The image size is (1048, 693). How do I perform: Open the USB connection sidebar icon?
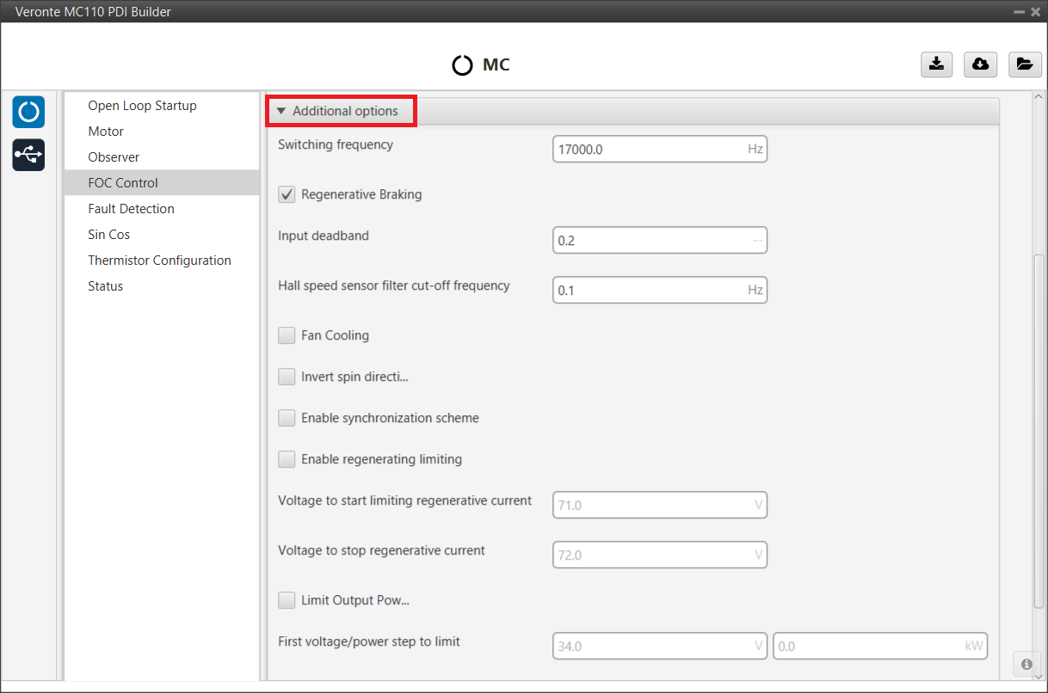point(28,155)
